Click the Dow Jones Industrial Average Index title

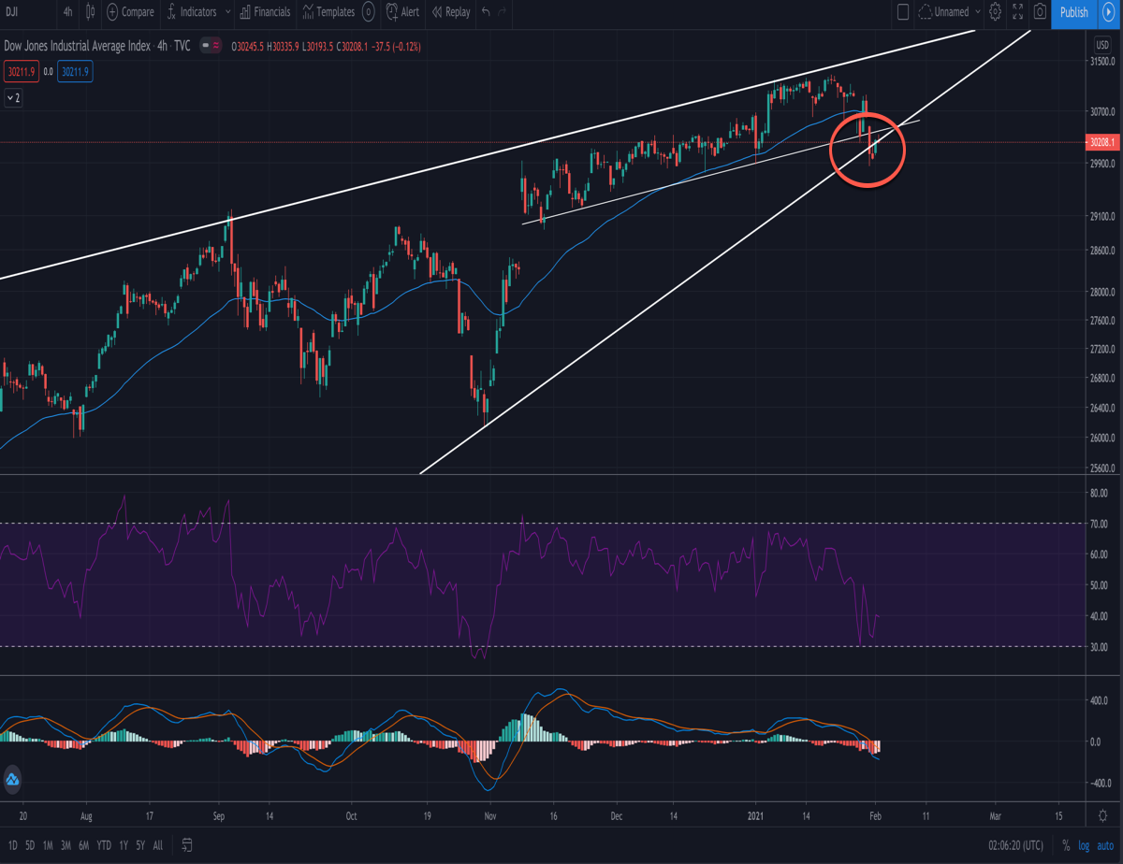click(77, 44)
